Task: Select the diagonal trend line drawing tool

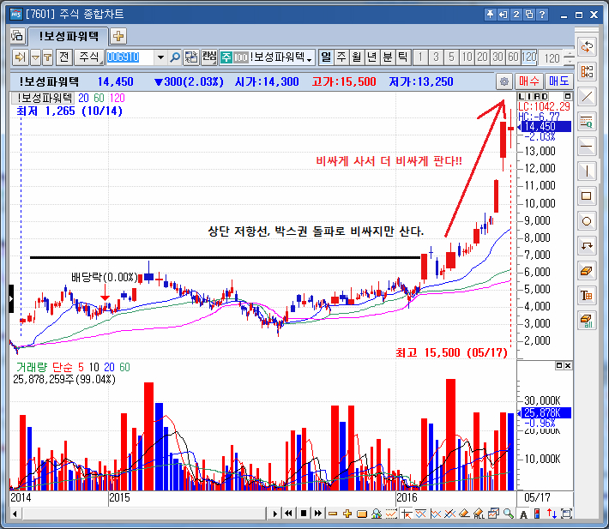Action: 588,96
